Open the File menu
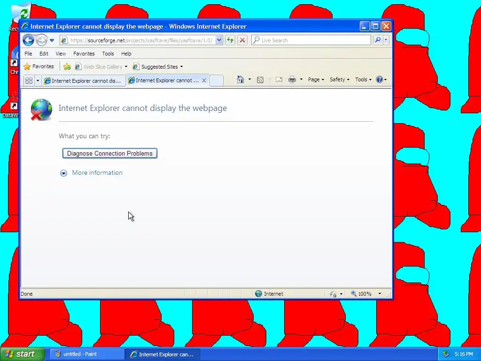The width and height of the screenshot is (481, 361). tap(28, 54)
